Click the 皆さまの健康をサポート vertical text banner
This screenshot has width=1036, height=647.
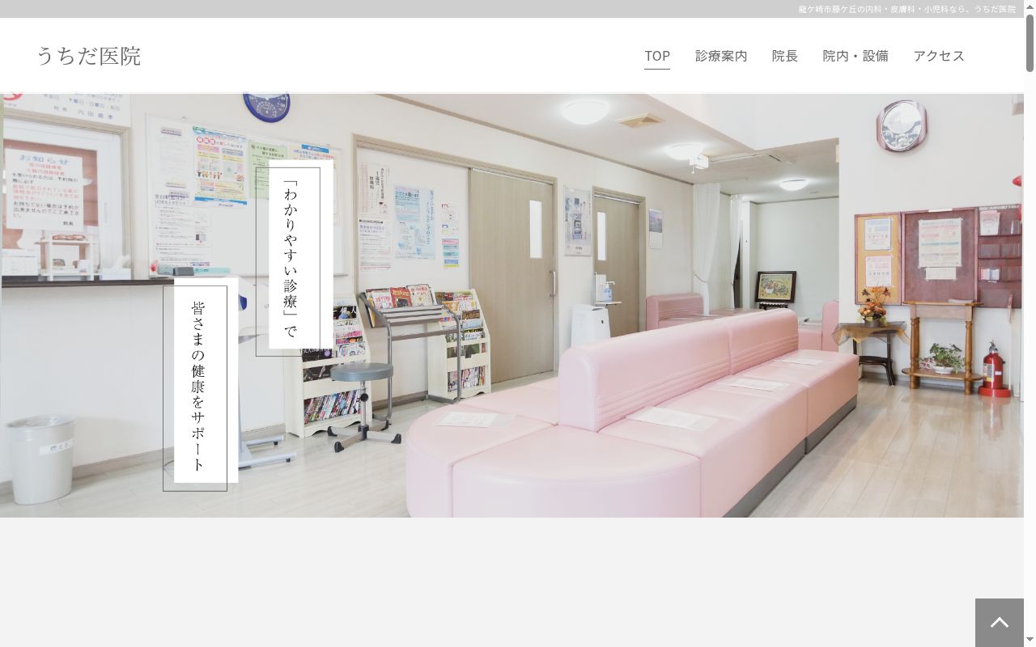click(x=201, y=384)
